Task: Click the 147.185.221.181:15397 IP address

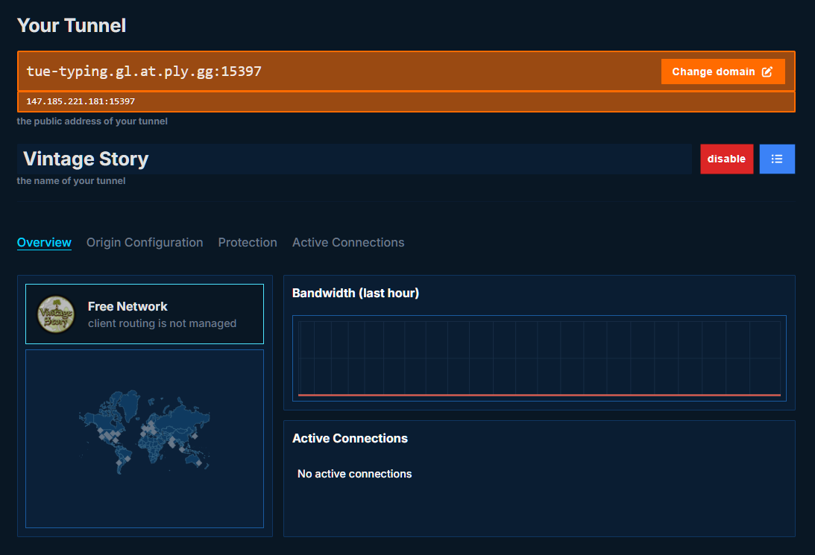Action: click(81, 101)
